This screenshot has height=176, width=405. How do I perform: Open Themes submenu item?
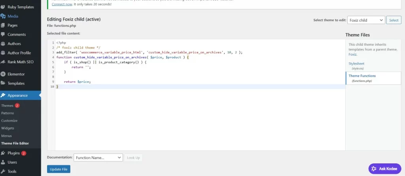(x=7, y=106)
